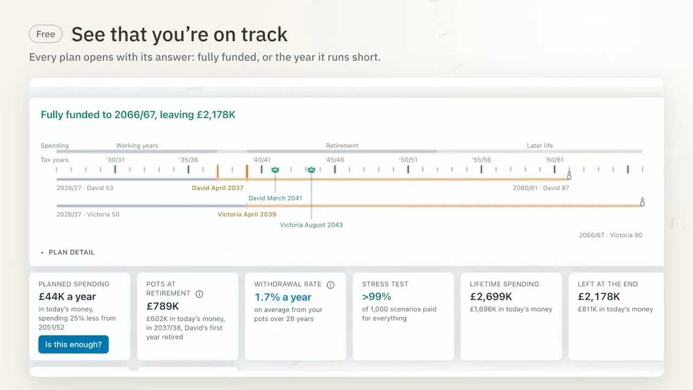Click the 1.7% a year withdrawal rate value
The height and width of the screenshot is (390, 693).
click(x=283, y=297)
